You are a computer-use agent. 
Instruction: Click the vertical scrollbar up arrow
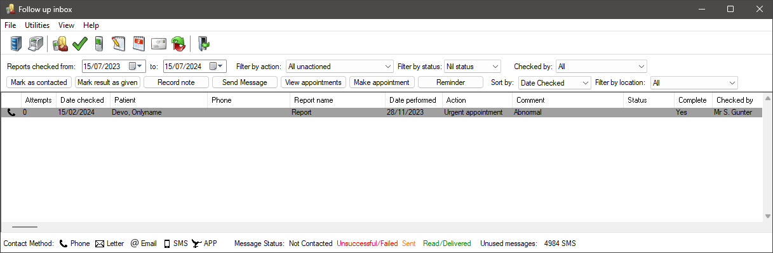coord(767,98)
